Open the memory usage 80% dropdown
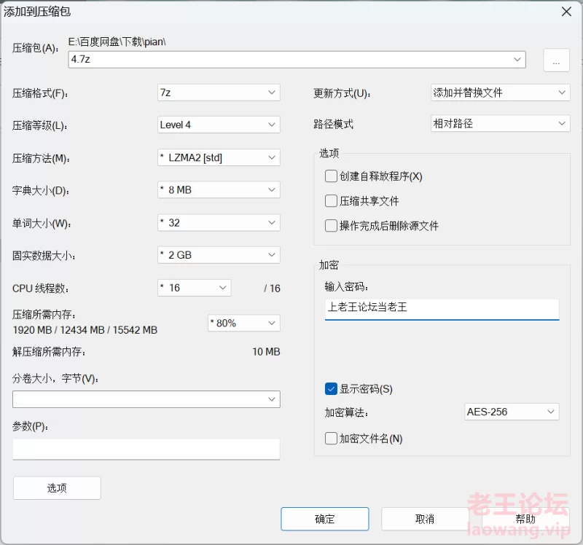The width and height of the screenshot is (583, 545). tap(243, 323)
